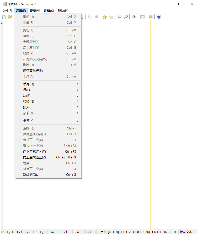Click the 0 字节 [UTF-8] status field
The image size is (198, 235).
(108, 232)
